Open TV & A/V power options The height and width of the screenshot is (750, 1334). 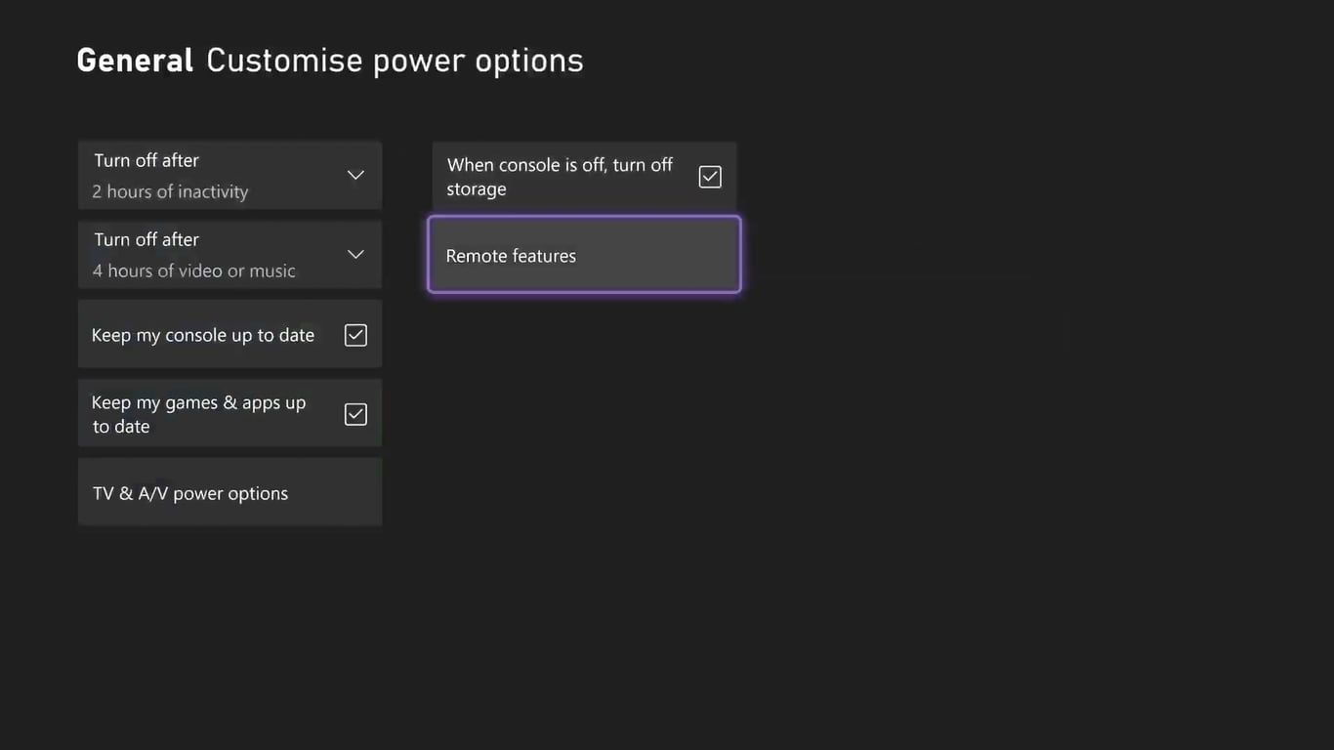tap(229, 493)
